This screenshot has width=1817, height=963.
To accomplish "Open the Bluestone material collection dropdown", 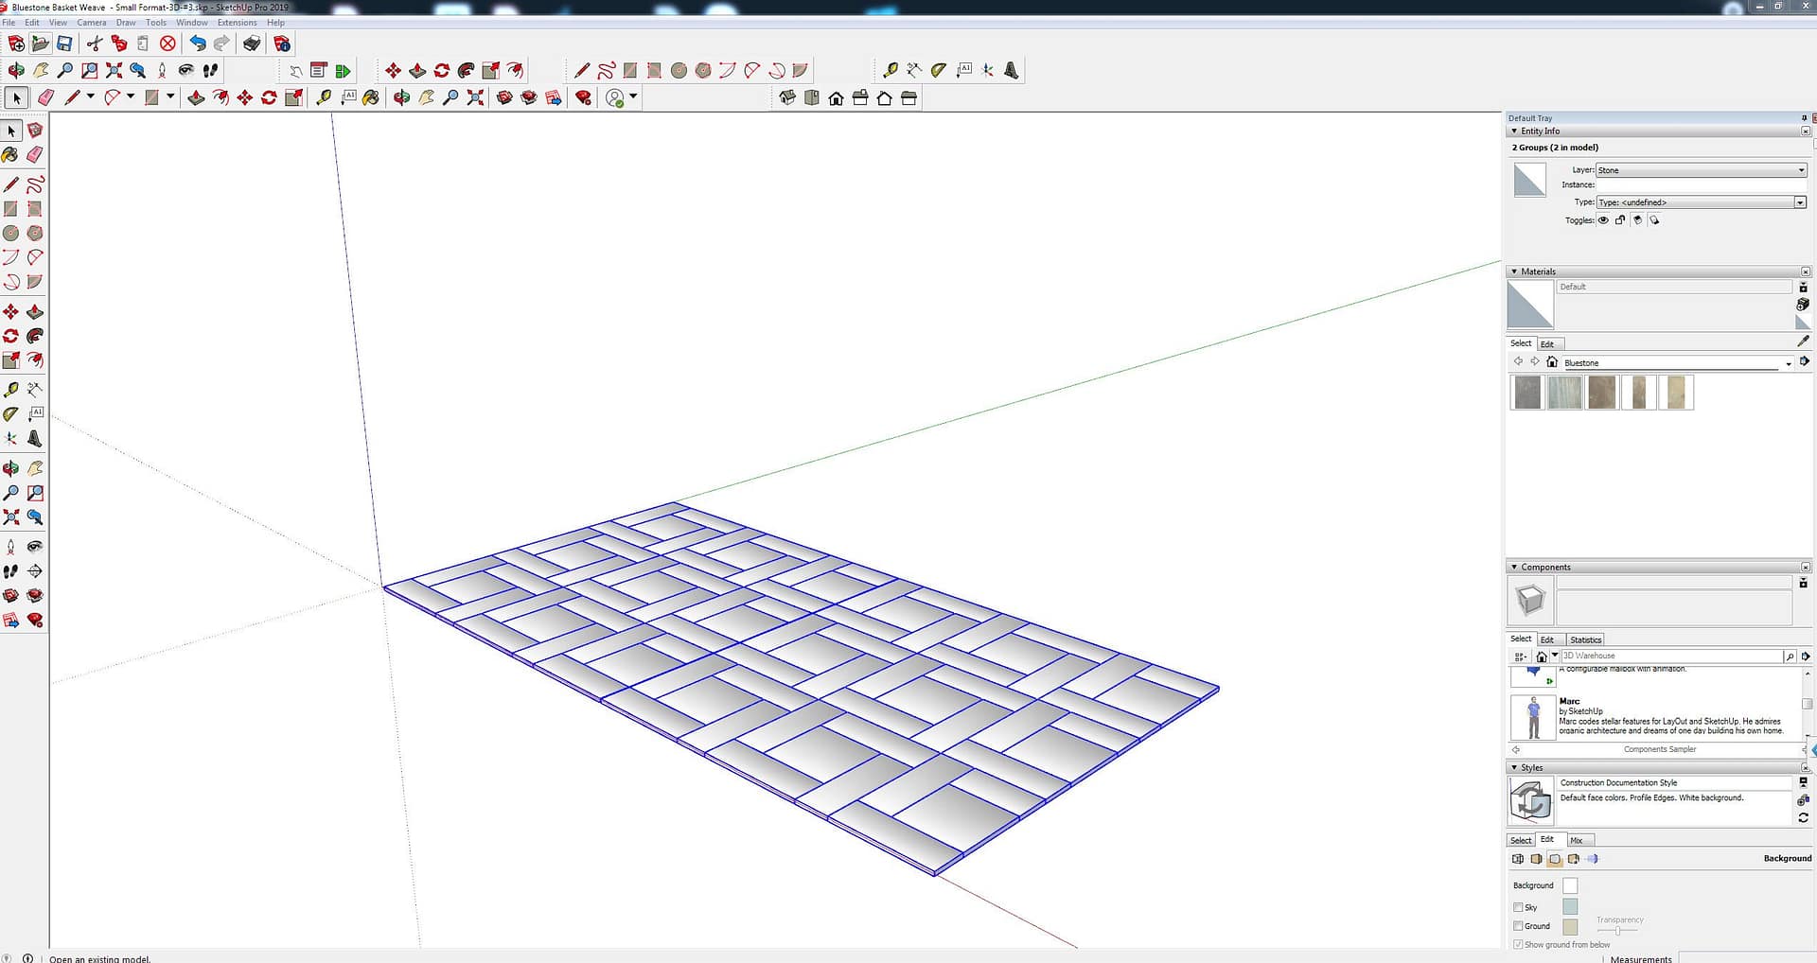I will click(1788, 363).
